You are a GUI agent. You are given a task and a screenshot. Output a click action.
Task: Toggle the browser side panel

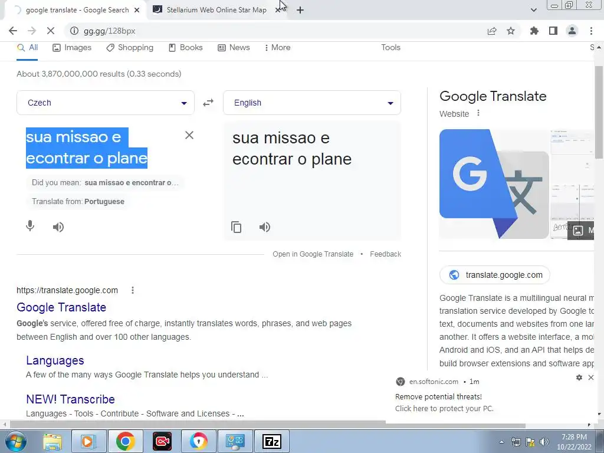tap(553, 31)
